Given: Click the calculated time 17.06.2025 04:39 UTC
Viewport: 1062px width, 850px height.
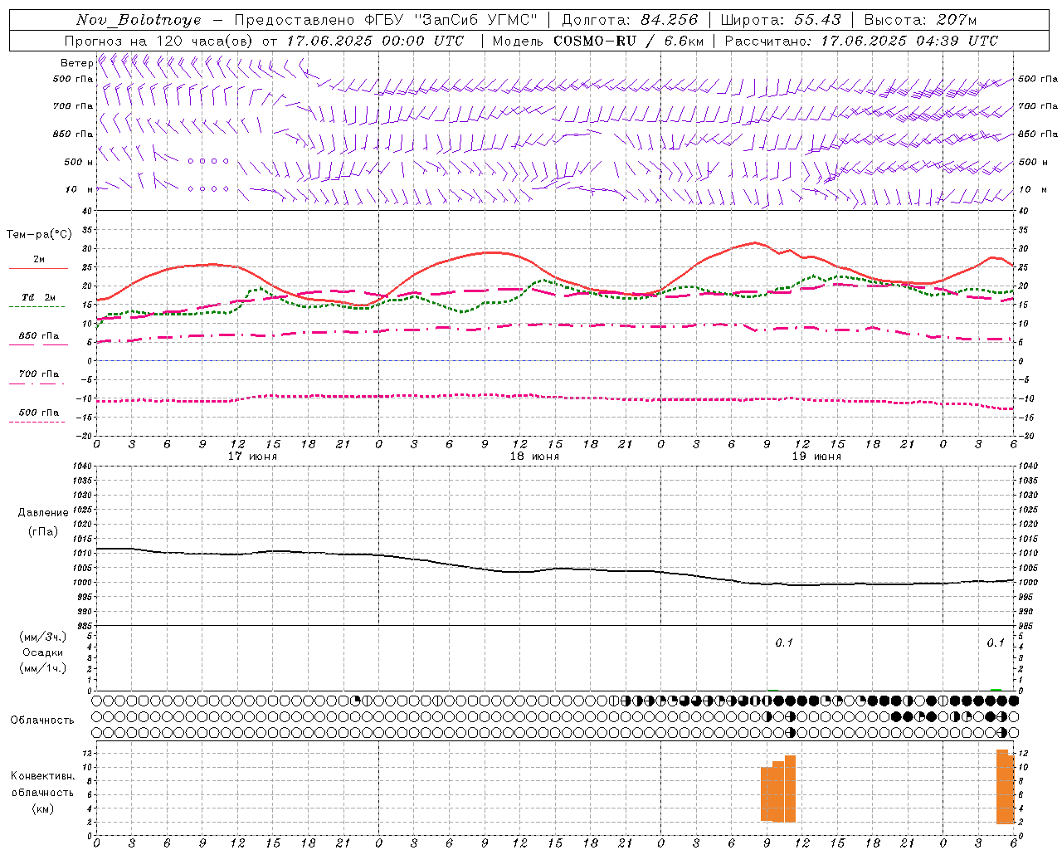Looking at the screenshot, I should pos(909,41).
